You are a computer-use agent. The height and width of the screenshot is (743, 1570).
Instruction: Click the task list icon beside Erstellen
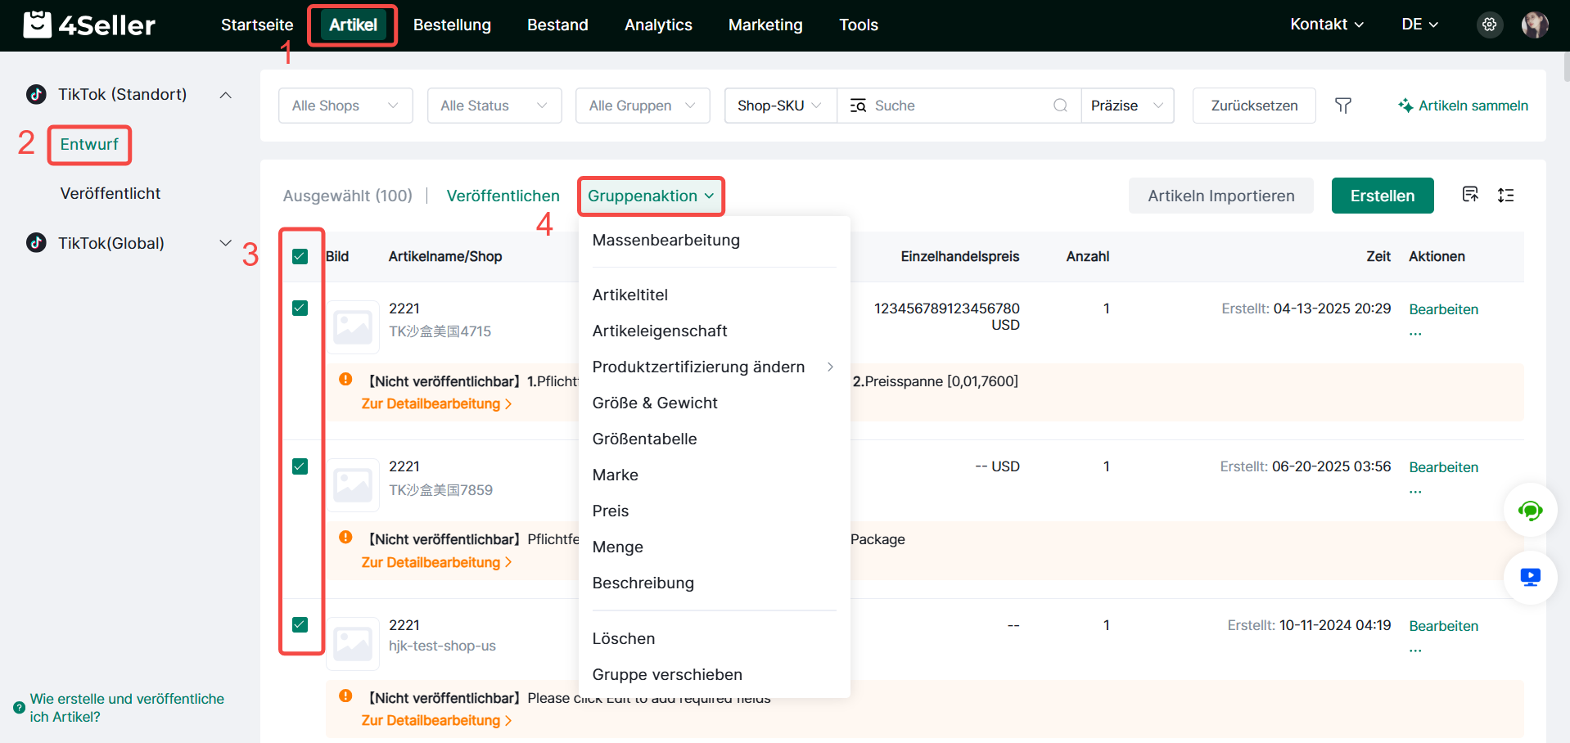(1470, 195)
